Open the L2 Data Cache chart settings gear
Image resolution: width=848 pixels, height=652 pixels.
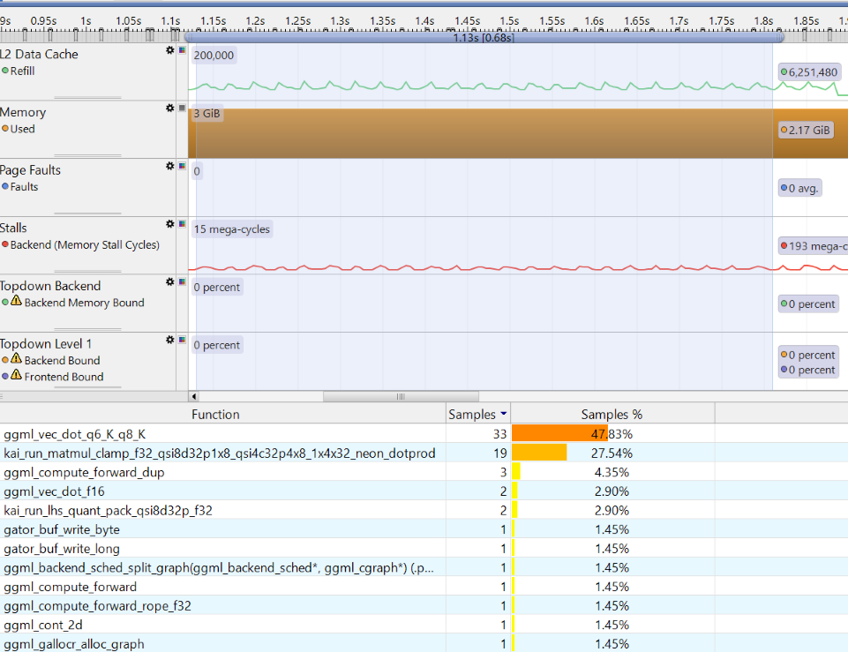pos(170,50)
